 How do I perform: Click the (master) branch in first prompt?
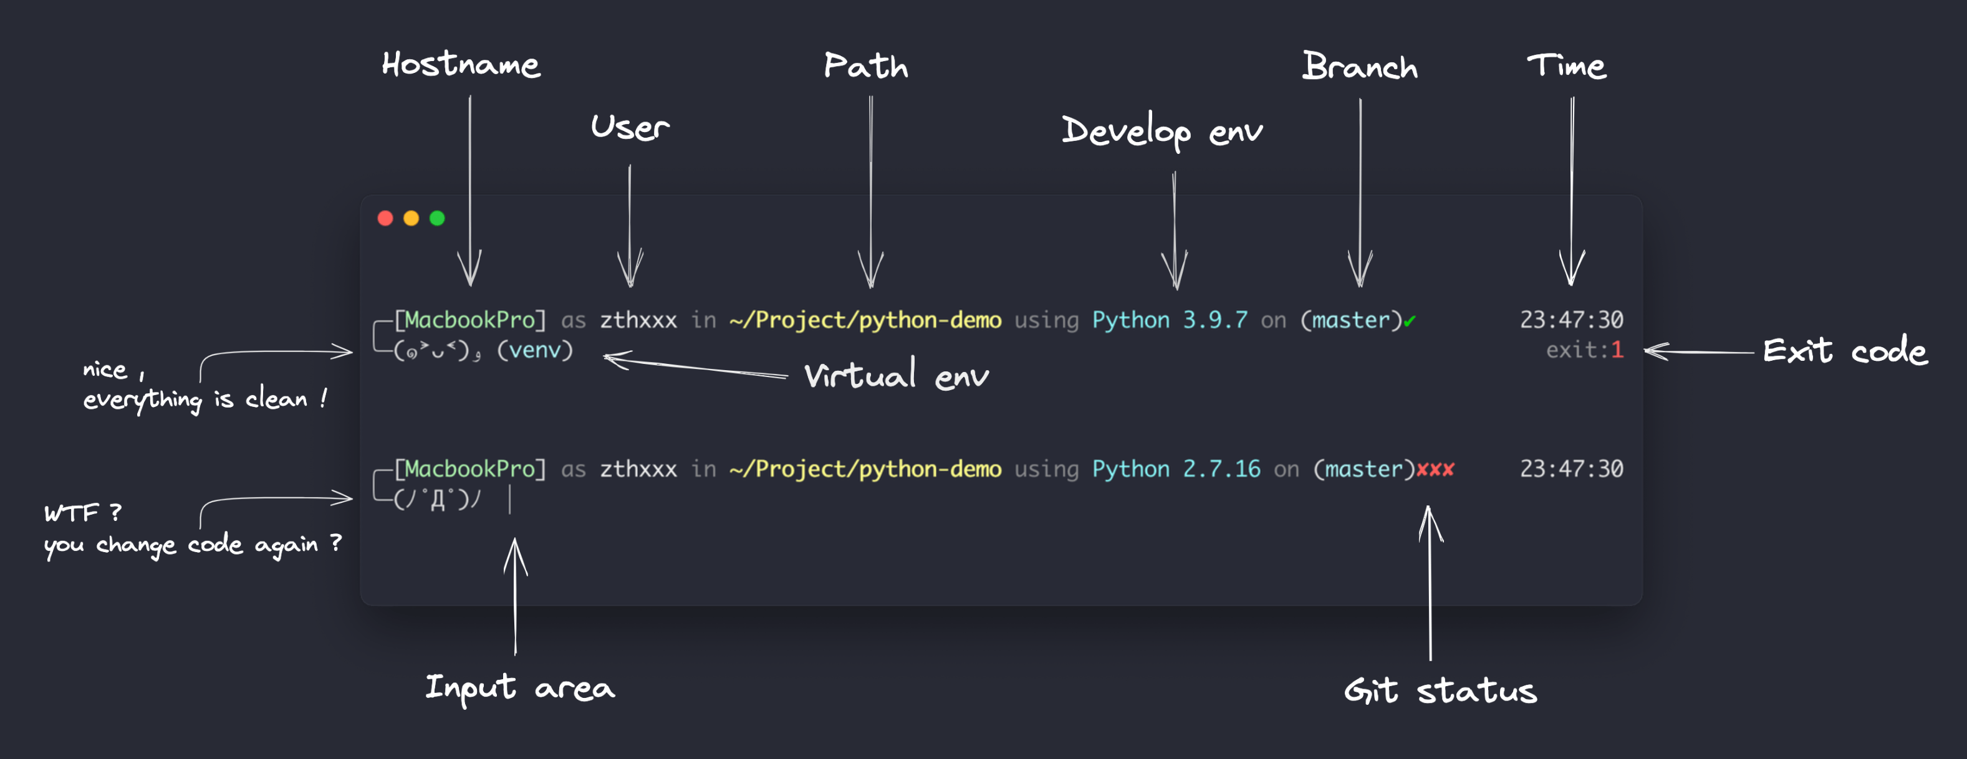point(1352,320)
